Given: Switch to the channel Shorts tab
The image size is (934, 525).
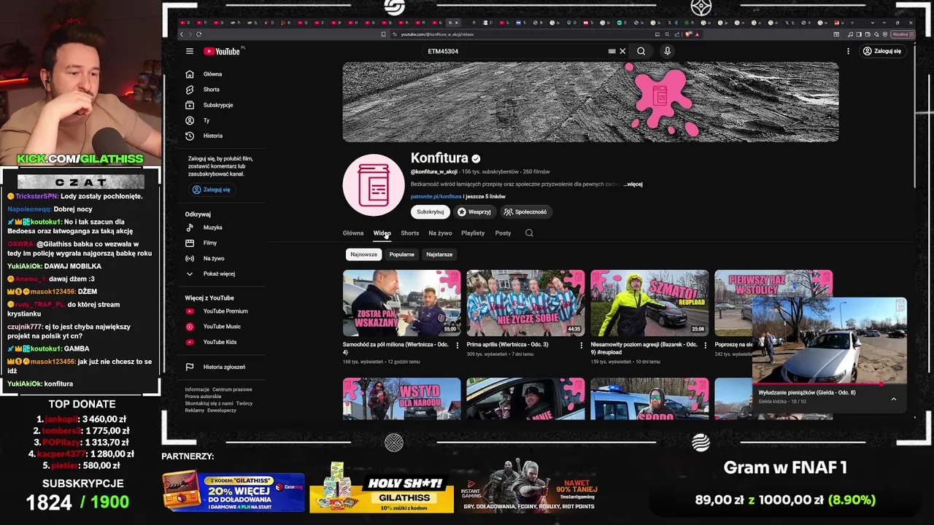Looking at the screenshot, I should (x=410, y=233).
